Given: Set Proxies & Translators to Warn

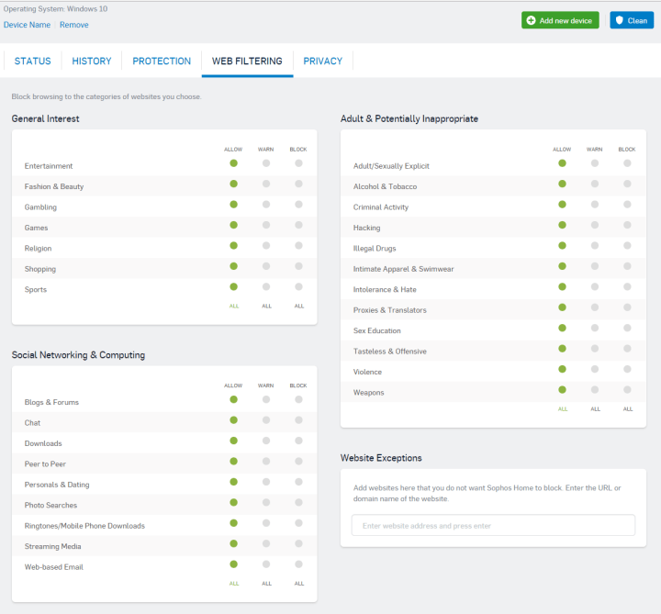Looking at the screenshot, I should pyautogui.click(x=595, y=307).
